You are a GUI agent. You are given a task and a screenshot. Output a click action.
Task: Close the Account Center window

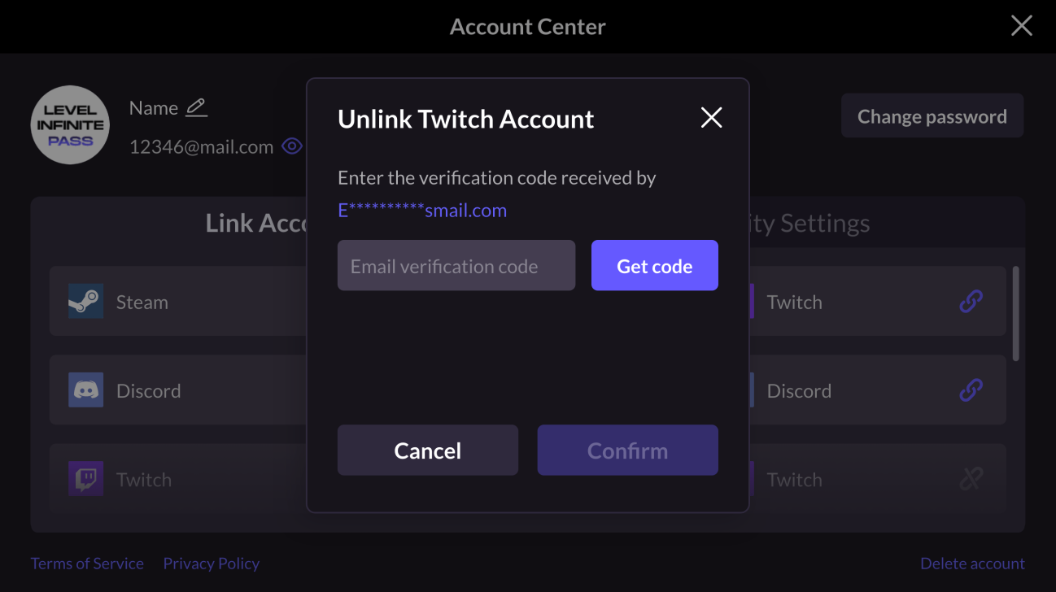tap(1021, 26)
